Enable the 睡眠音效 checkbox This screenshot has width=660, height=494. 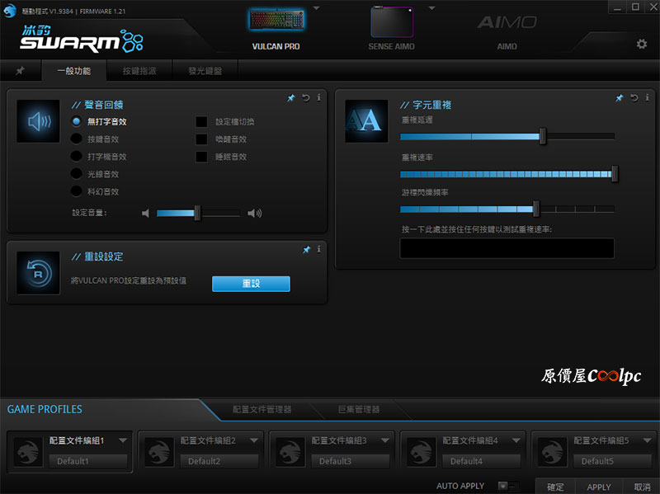[201, 157]
